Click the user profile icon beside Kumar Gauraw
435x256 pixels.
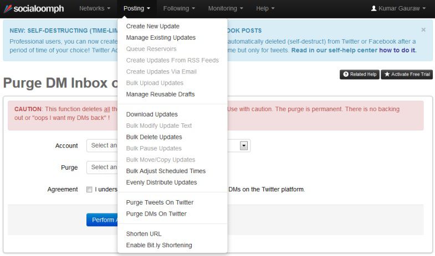tap(373, 8)
